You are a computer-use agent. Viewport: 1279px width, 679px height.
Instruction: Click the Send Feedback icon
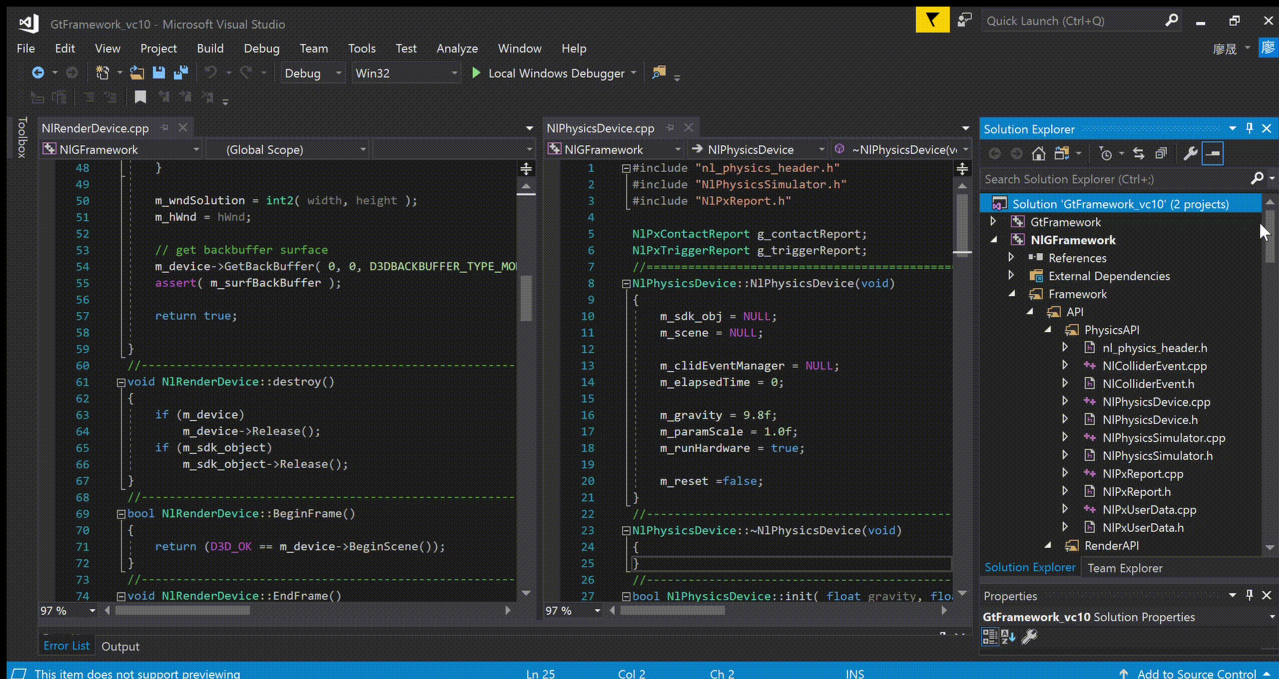[x=964, y=21]
